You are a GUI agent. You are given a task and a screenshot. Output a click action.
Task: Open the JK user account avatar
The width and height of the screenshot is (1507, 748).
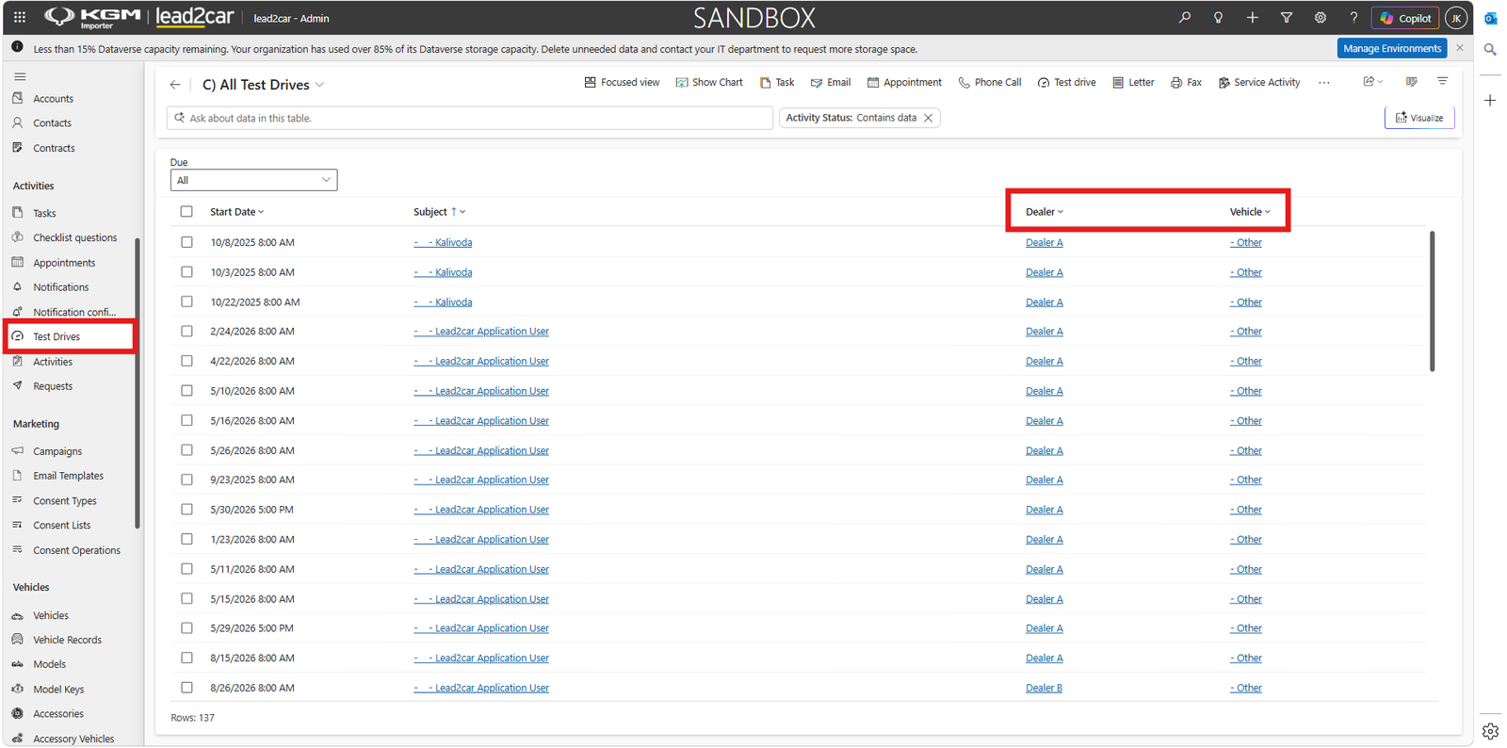coord(1456,18)
